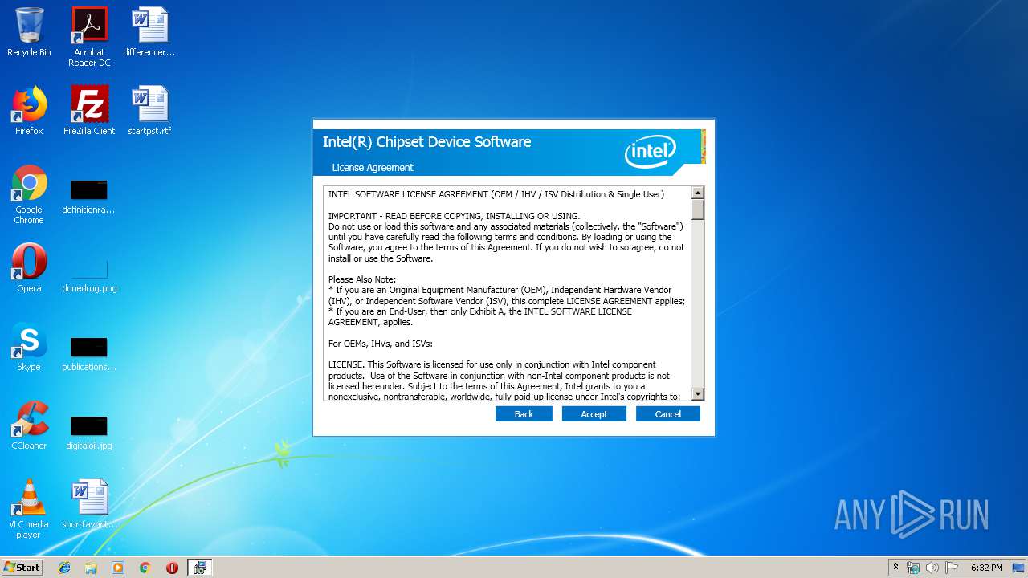Open the Opera desktop shortcut
The width and height of the screenshot is (1028, 578).
[x=29, y=268]
